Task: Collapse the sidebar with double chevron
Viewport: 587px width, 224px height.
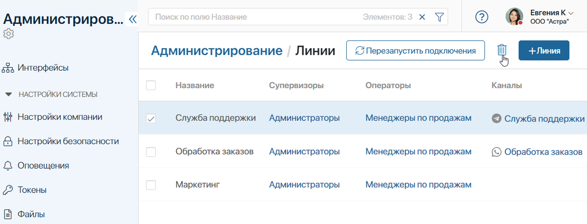Action: coord(132,19)
